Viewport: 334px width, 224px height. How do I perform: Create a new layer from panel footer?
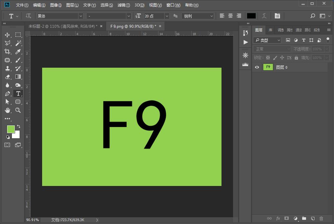pyautogui.click(x=312, y=219)
